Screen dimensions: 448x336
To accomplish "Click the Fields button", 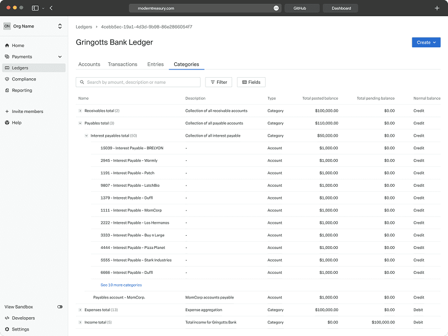I will click(251, 82).
